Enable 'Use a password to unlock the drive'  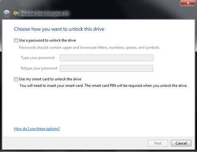16,40
